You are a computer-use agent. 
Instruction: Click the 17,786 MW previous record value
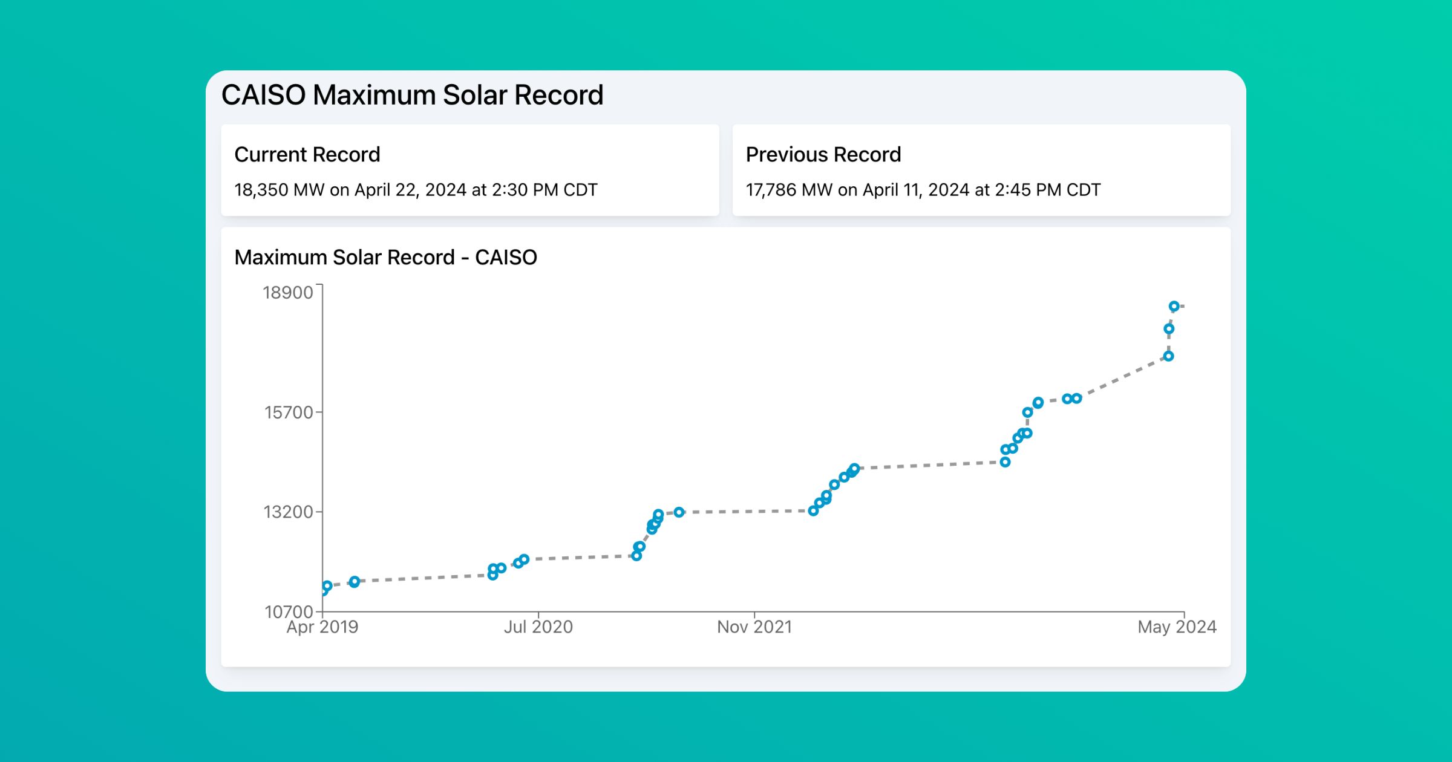tap(924, 189)
